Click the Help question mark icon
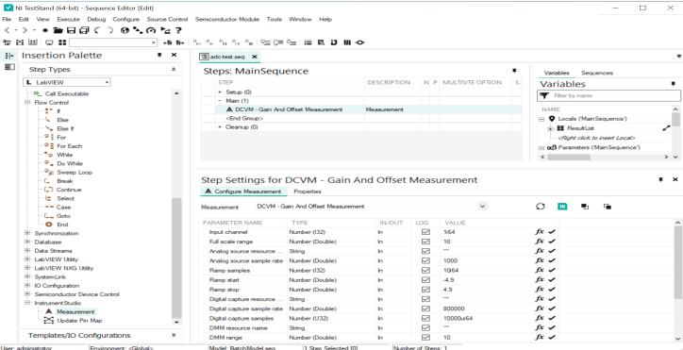This screenshot has width=683, height=350. pyautogui.click(x=178, y=30)
